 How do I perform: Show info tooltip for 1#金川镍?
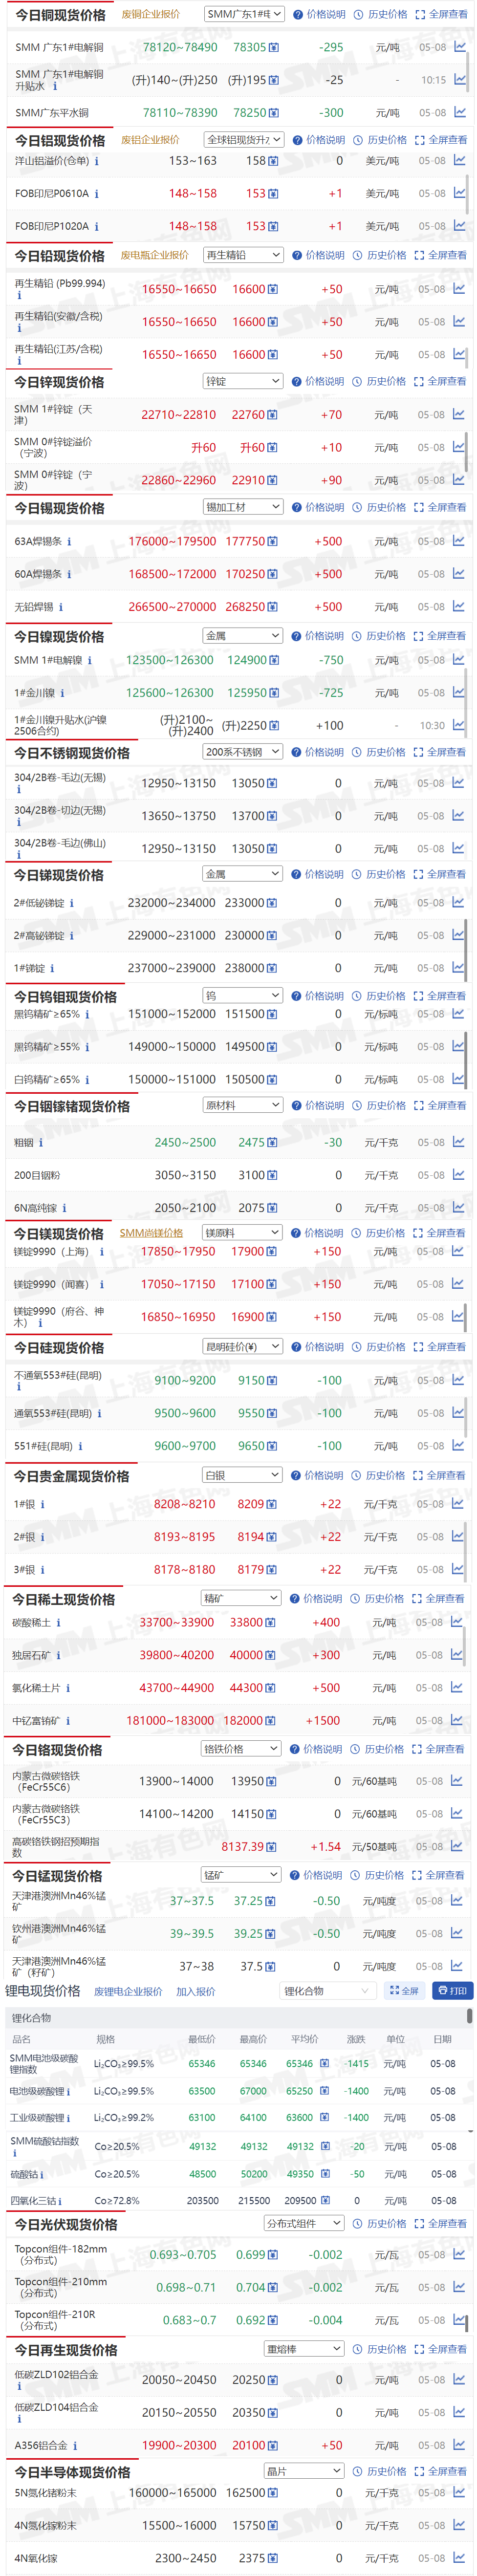point(62,693)
